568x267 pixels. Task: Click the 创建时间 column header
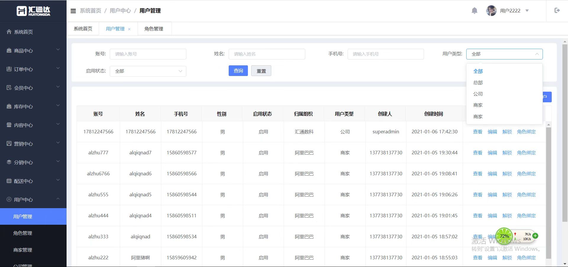[434, 114]
